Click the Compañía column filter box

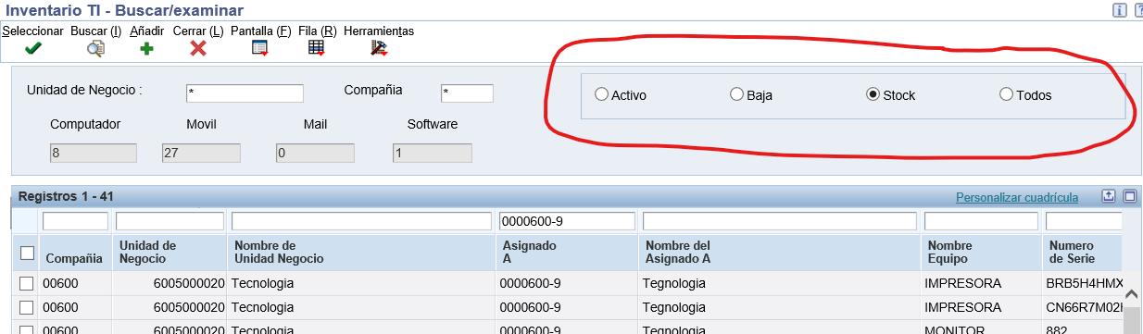pos(75,222)
